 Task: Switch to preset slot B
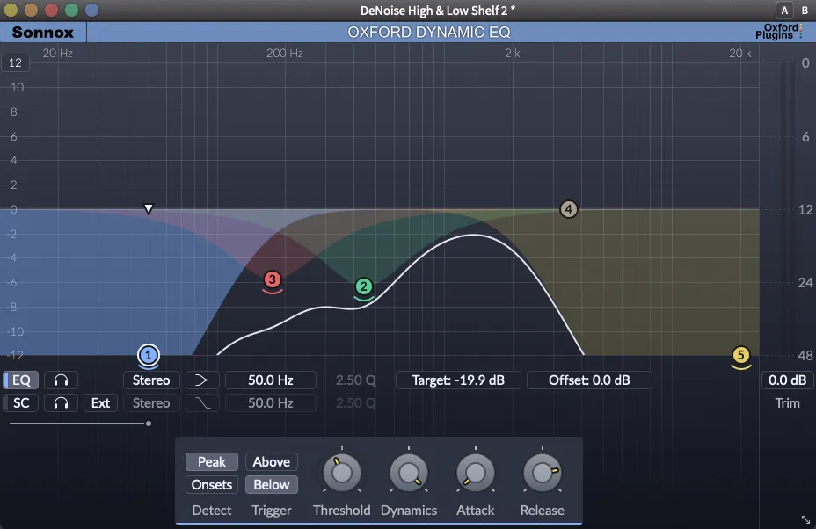(804, 11)
